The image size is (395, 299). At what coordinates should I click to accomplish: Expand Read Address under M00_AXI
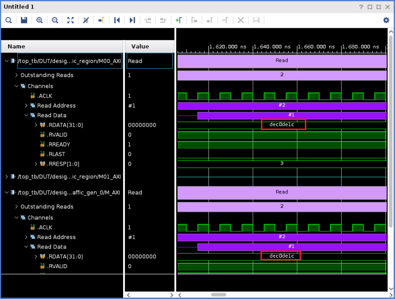click(x=26, y=105)
